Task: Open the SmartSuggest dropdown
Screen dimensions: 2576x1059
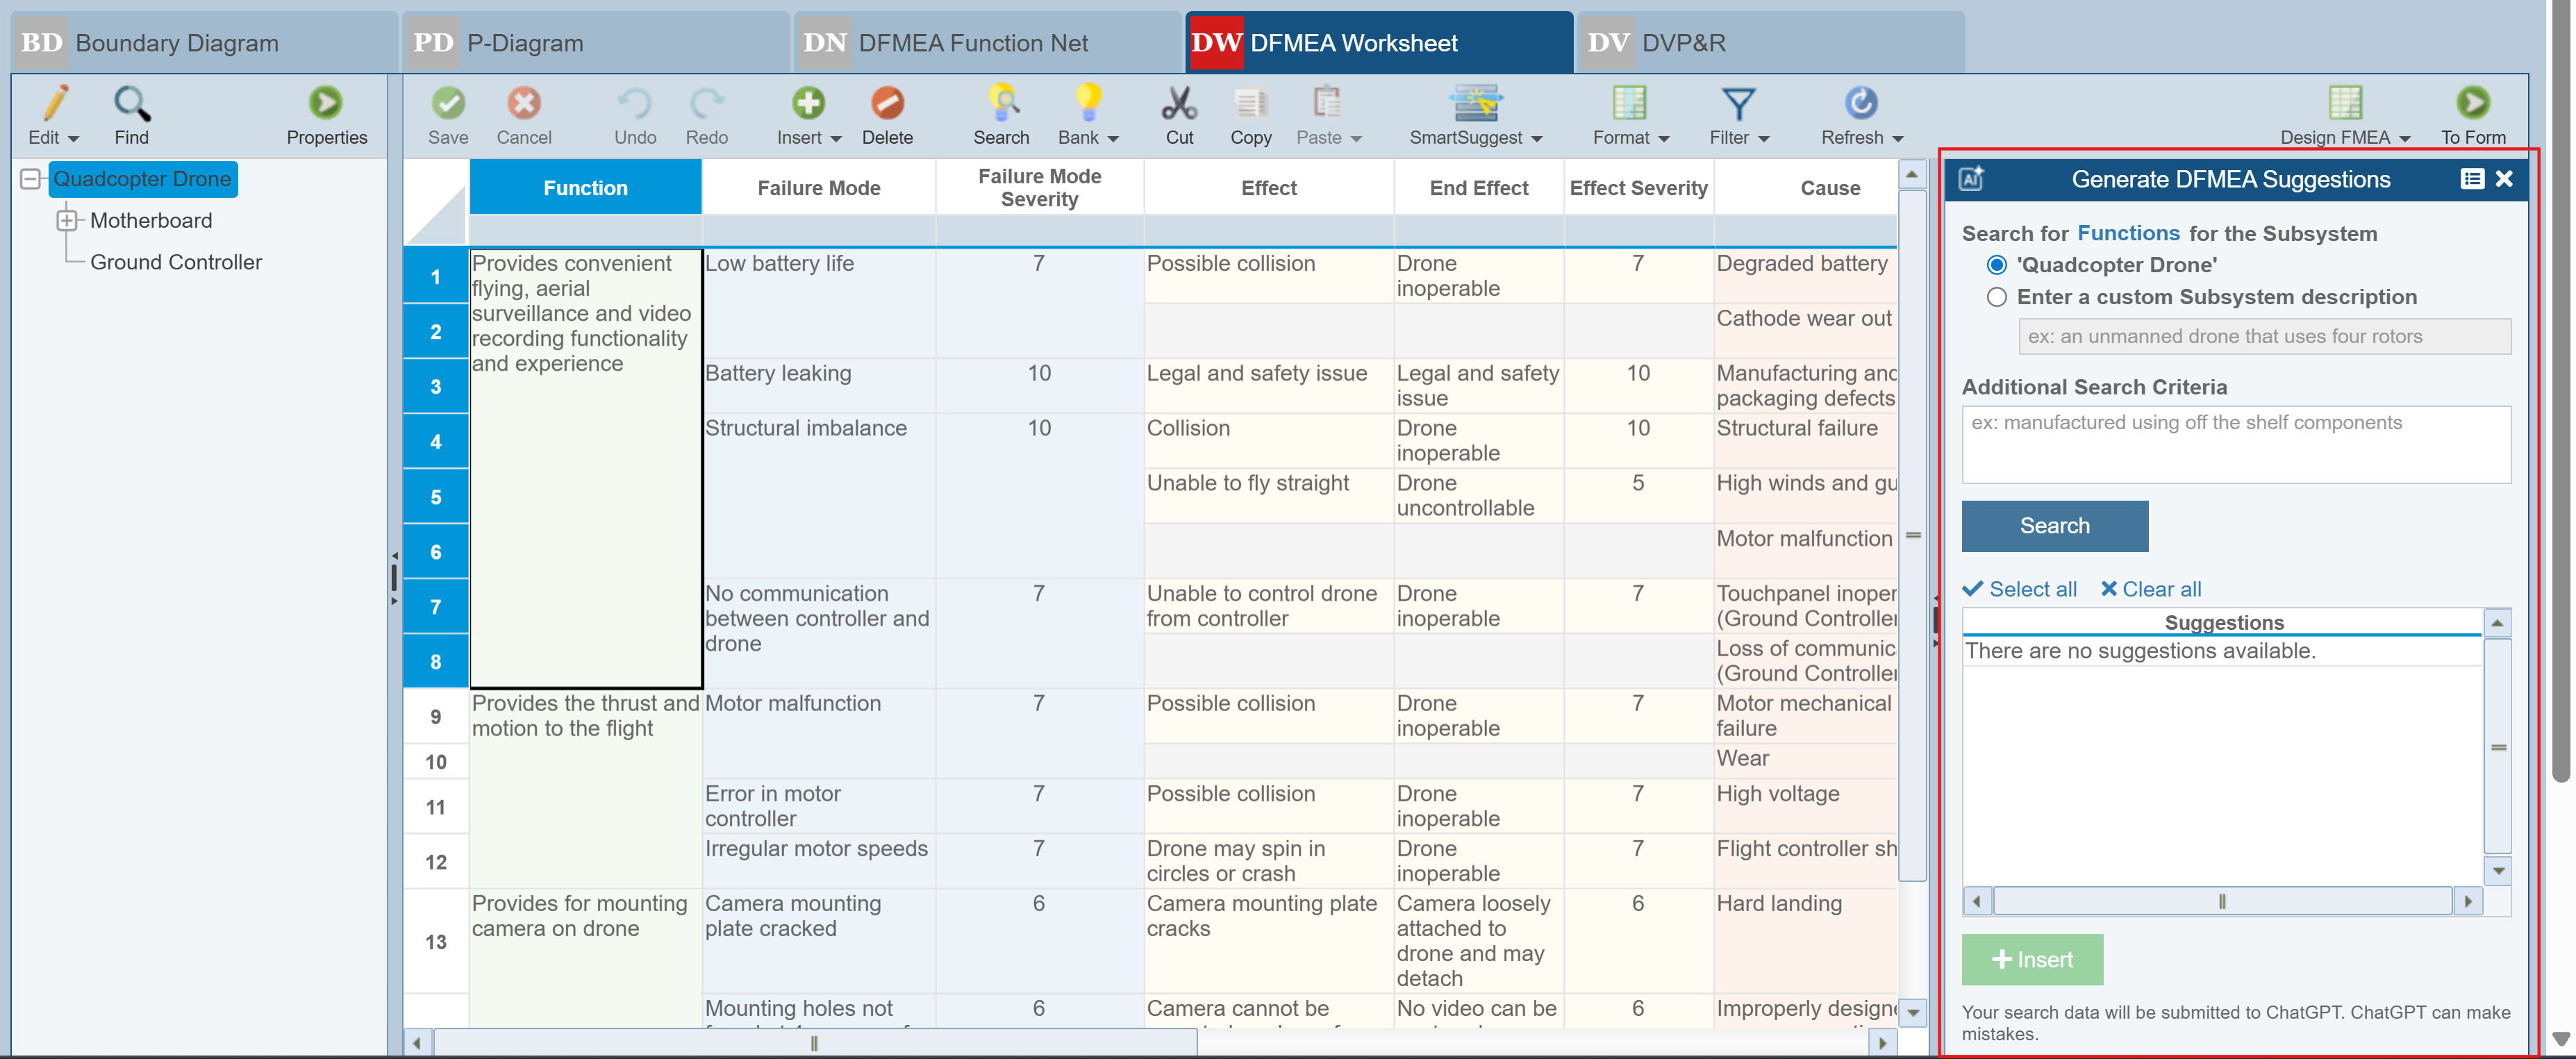Action: pos(1475,137)
